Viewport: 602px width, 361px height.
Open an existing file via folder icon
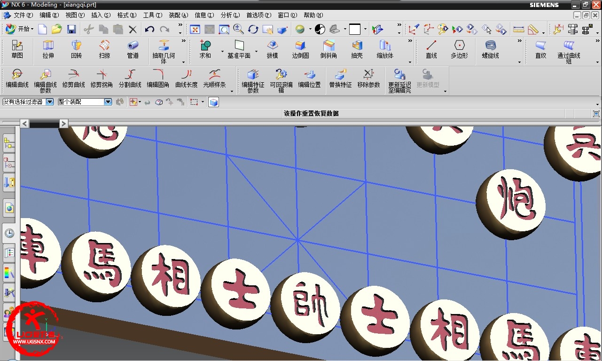[57, 29]
